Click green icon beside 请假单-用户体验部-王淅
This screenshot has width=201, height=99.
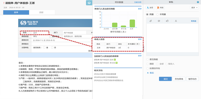tap(115, 60)
